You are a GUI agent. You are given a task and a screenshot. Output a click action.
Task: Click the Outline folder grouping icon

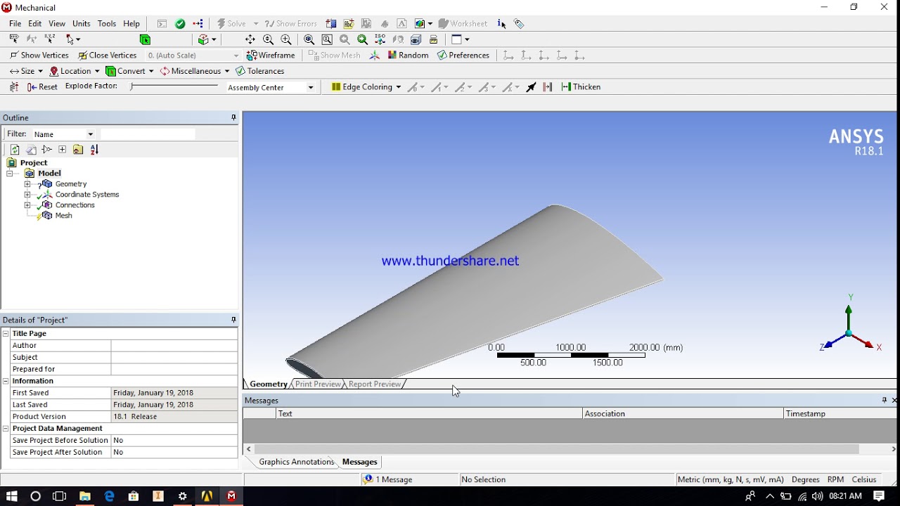point(77,149)
